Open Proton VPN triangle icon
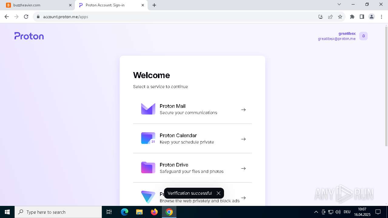Screen dimensions: 388x218 (x=148, y=197)
